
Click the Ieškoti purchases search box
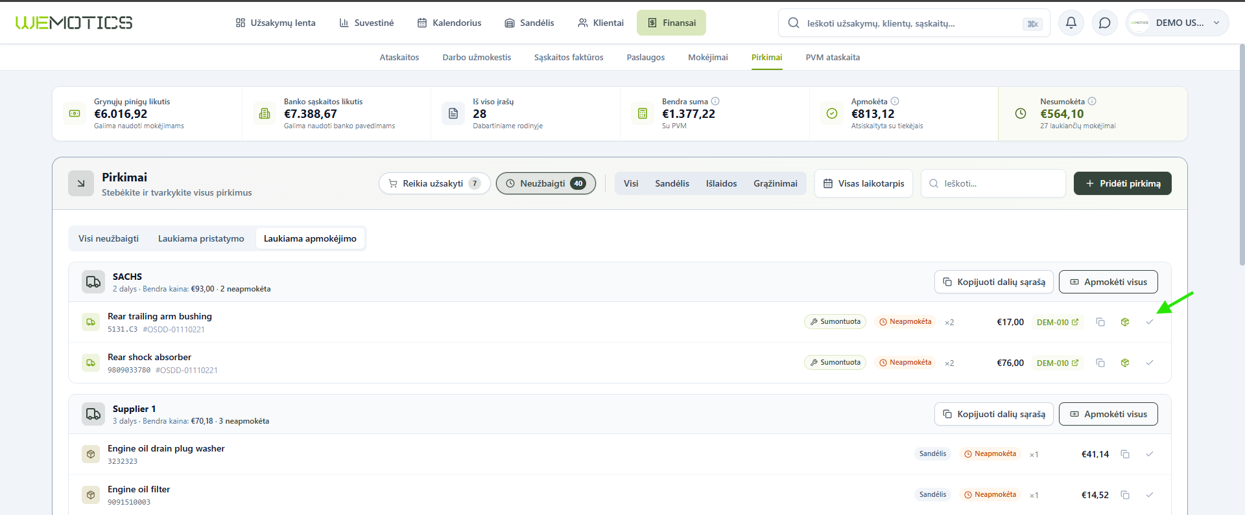[993, 183]
